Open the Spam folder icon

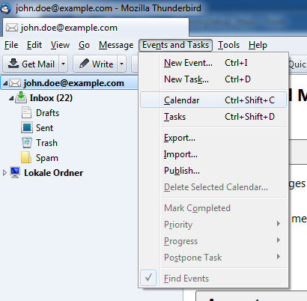tap(26, 157)
